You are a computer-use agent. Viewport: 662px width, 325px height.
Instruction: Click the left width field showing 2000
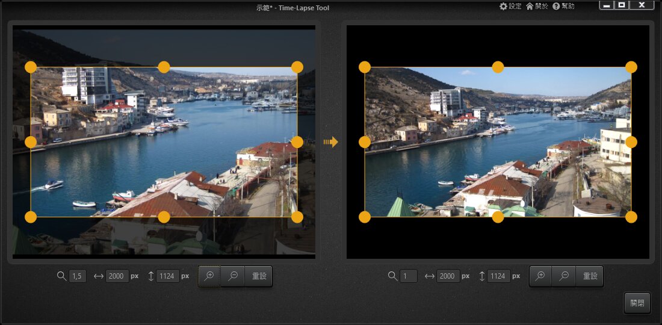116,276
